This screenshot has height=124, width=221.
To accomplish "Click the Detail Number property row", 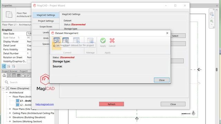I will pos(16,53).
